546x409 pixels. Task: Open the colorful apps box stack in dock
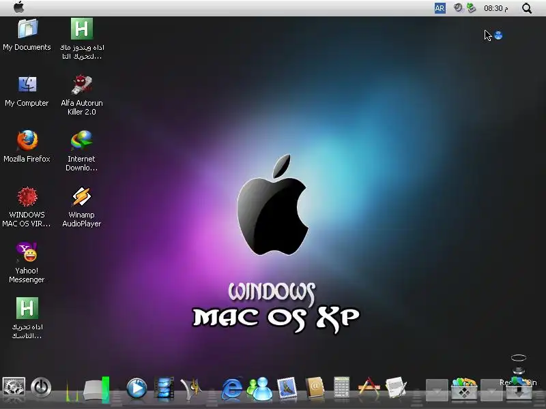(x=464, y=388)
